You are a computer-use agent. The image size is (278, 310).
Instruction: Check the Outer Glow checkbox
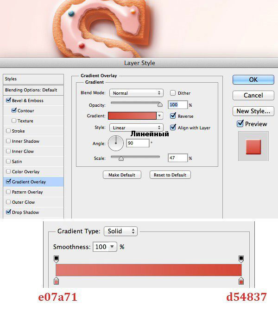[x=8, y=202]
